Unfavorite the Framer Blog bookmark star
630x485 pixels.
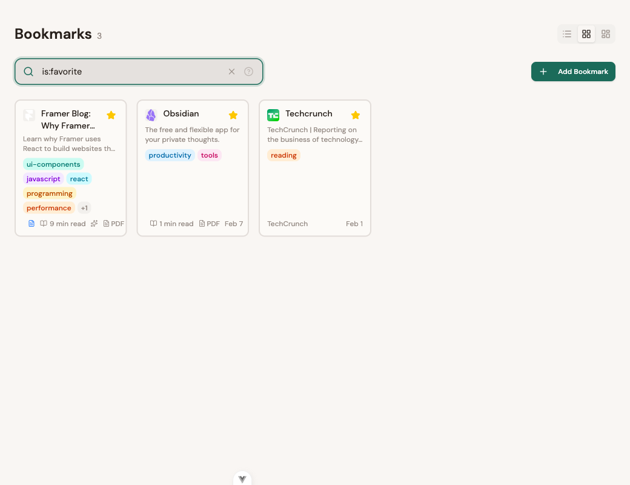(x=111, y=115)
